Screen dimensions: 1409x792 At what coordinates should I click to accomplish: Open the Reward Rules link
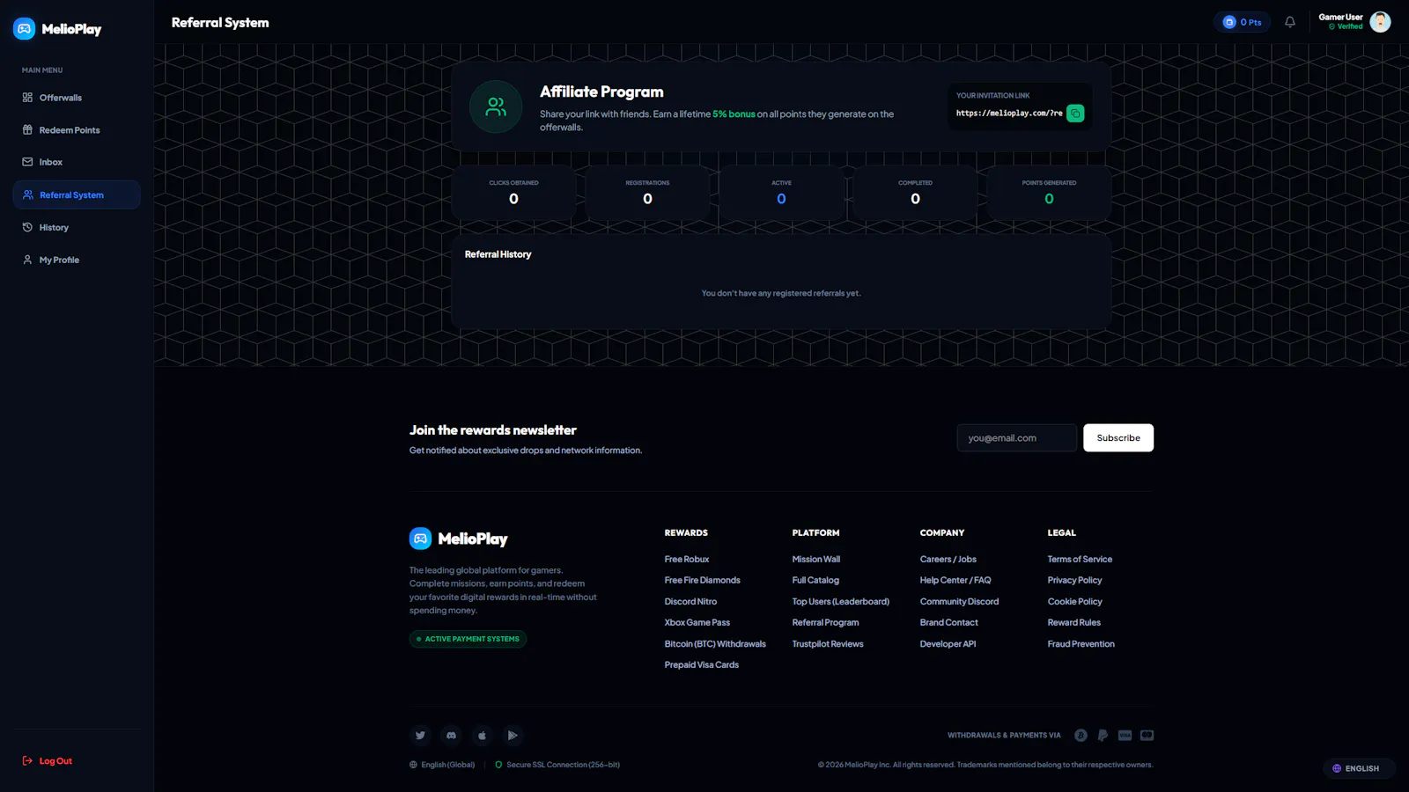tap(1073, 623)
